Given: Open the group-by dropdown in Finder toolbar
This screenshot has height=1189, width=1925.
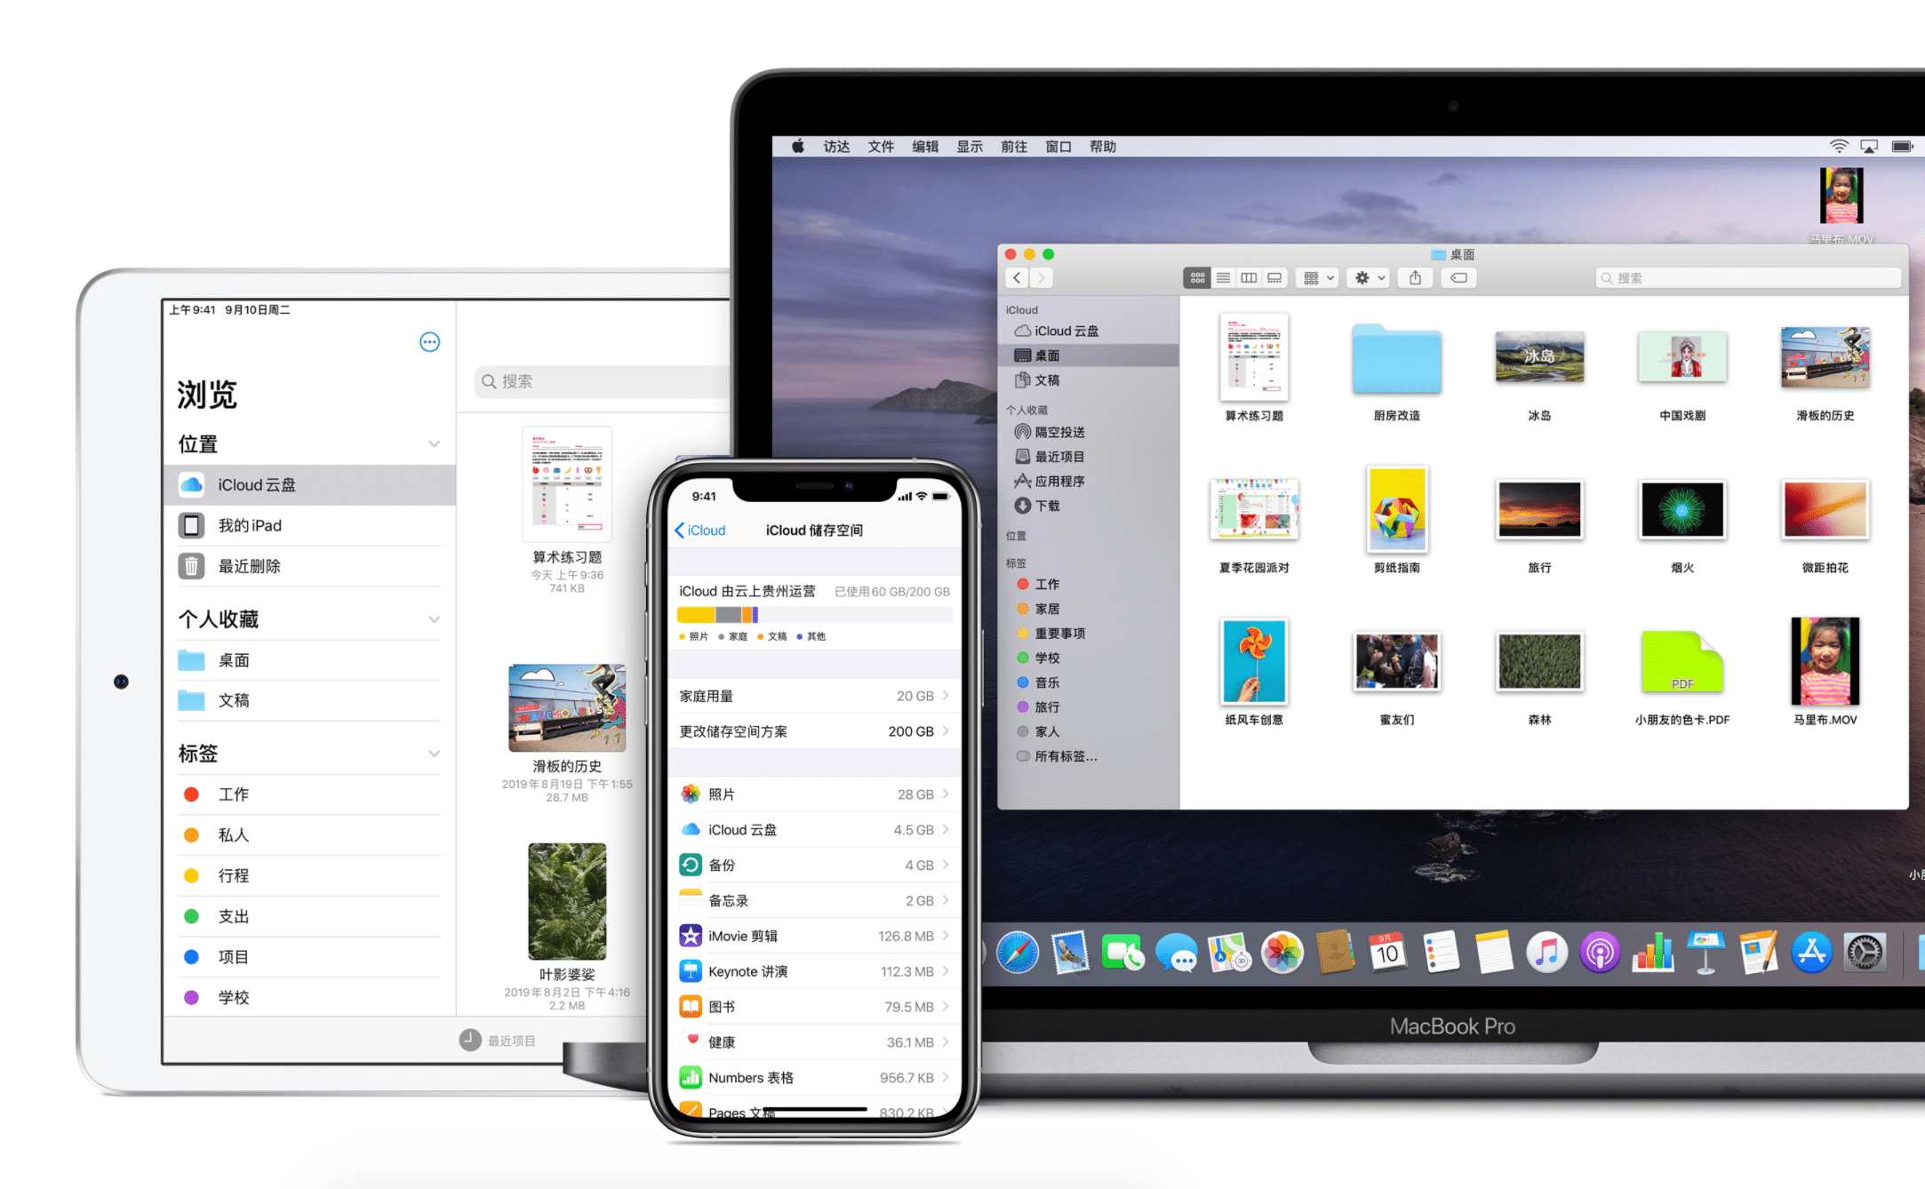Looking at the screenshot, I should [1318, 278].
